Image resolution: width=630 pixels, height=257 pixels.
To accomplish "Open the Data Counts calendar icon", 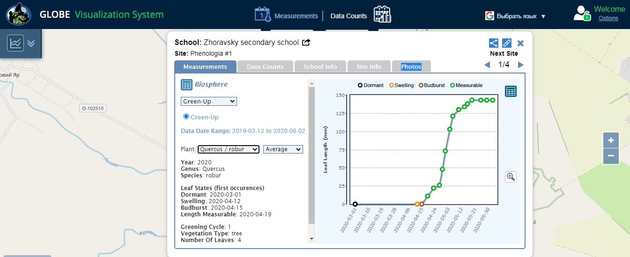I will point(382,15).
